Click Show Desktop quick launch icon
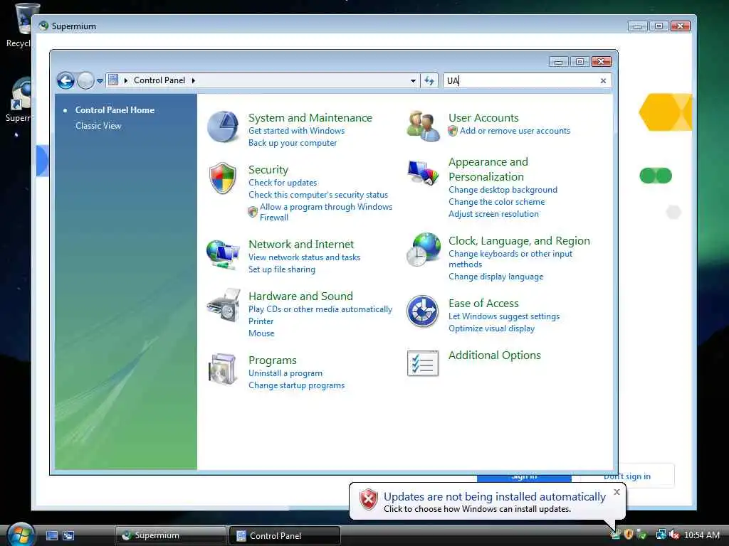The image size is (729, 546). (x=51, y=536)
